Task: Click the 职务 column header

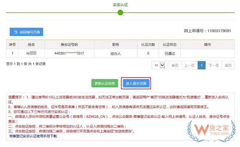Action: (116, 44)
